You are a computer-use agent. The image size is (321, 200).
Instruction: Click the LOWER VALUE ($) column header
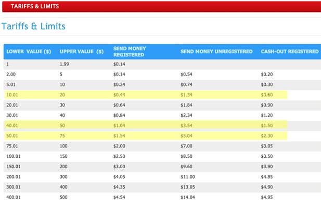tap(29, 52)
